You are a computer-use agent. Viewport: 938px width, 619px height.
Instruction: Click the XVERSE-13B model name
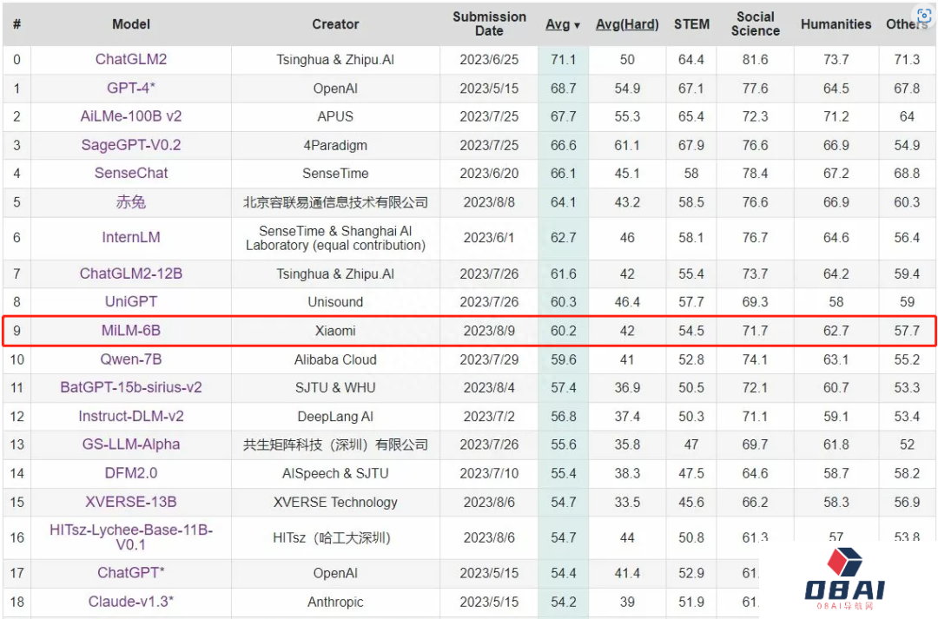[131, 502]
